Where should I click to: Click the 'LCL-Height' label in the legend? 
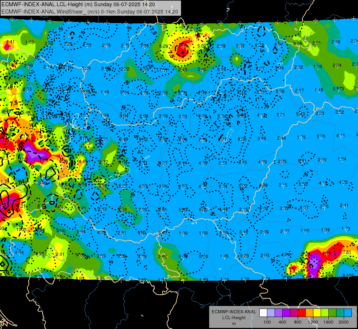pyautogui.click(x=234, y=318)
